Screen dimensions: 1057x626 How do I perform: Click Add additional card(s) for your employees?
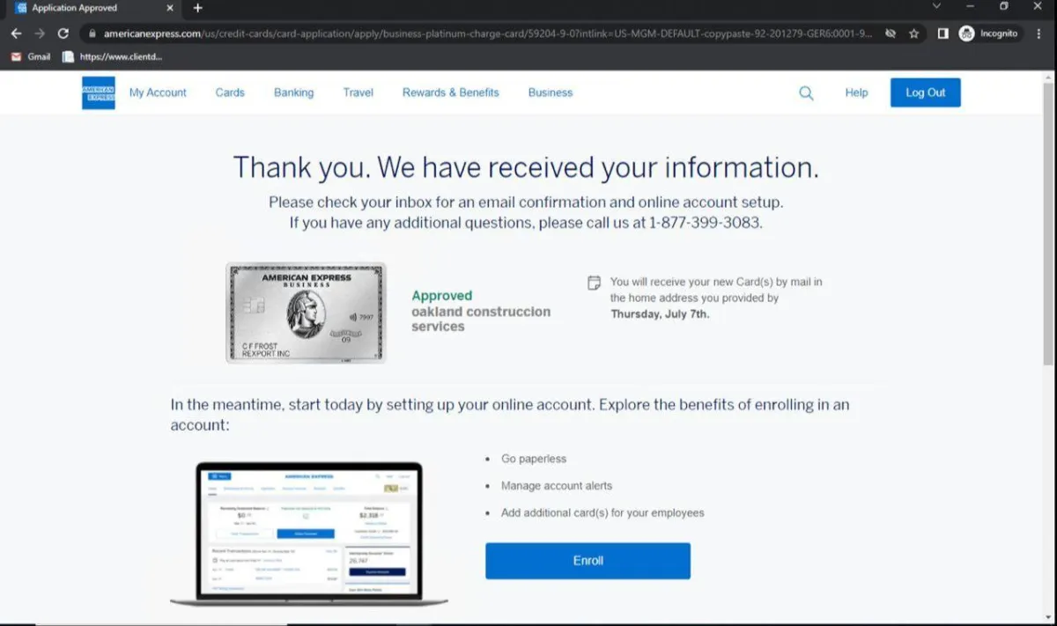[602, 512]
